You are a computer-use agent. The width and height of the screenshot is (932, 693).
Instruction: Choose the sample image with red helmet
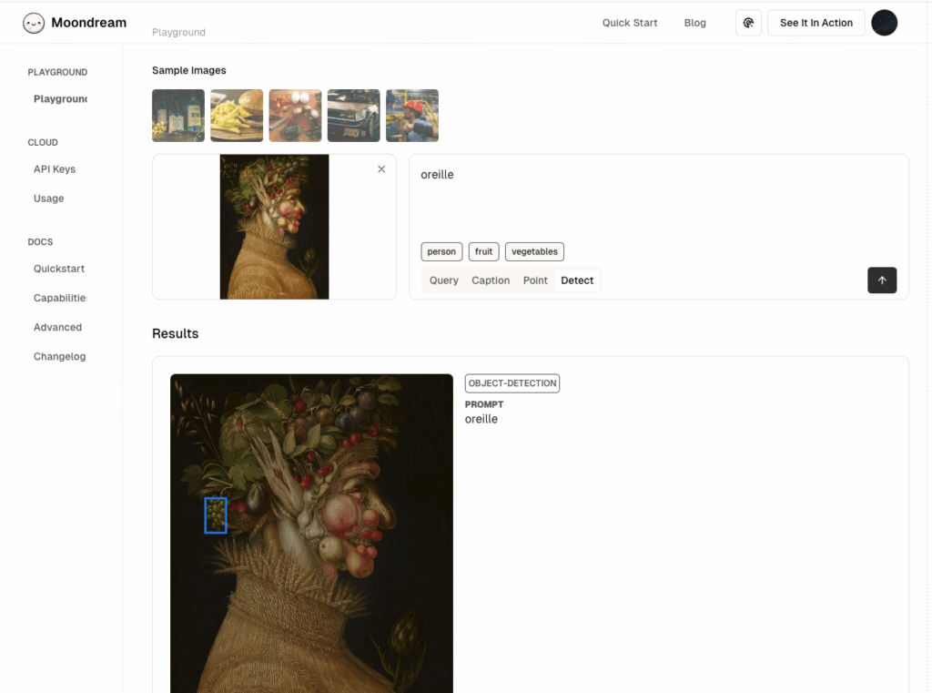coord(411,116)
